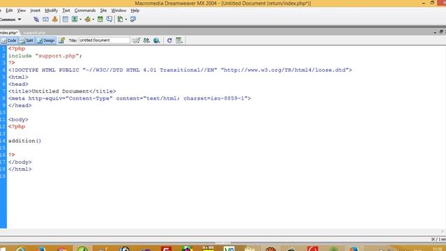Refresh Design view with the refresh icon
The image size is (446, 251).
(169, 40)
